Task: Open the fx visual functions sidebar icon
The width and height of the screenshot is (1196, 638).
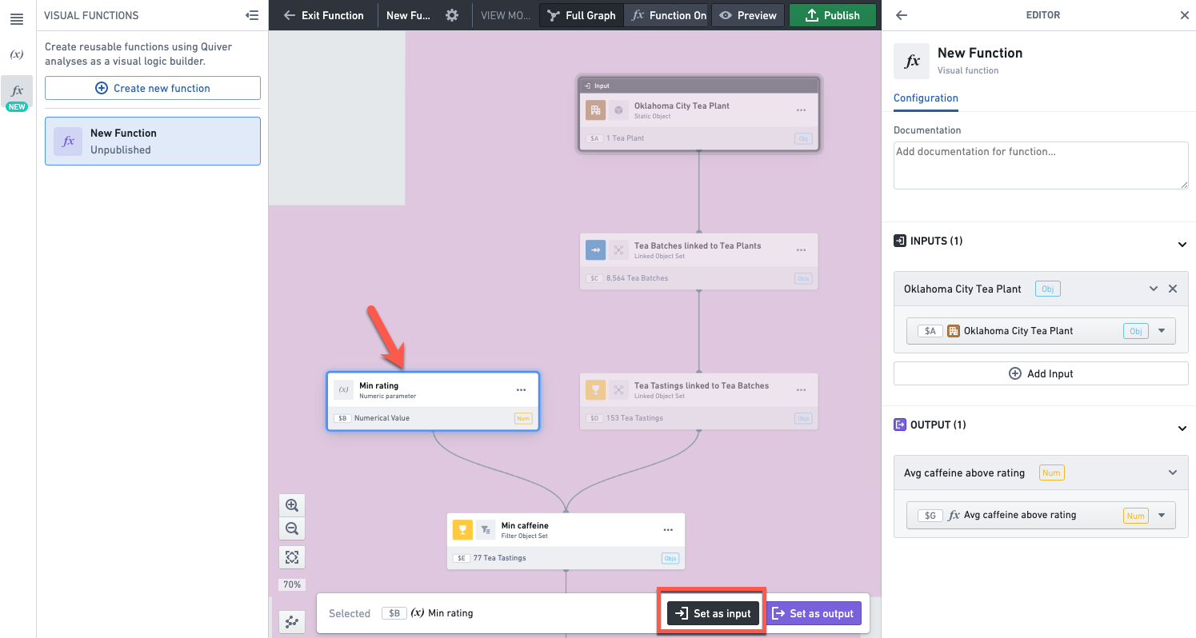Action: tap(17, 91)
